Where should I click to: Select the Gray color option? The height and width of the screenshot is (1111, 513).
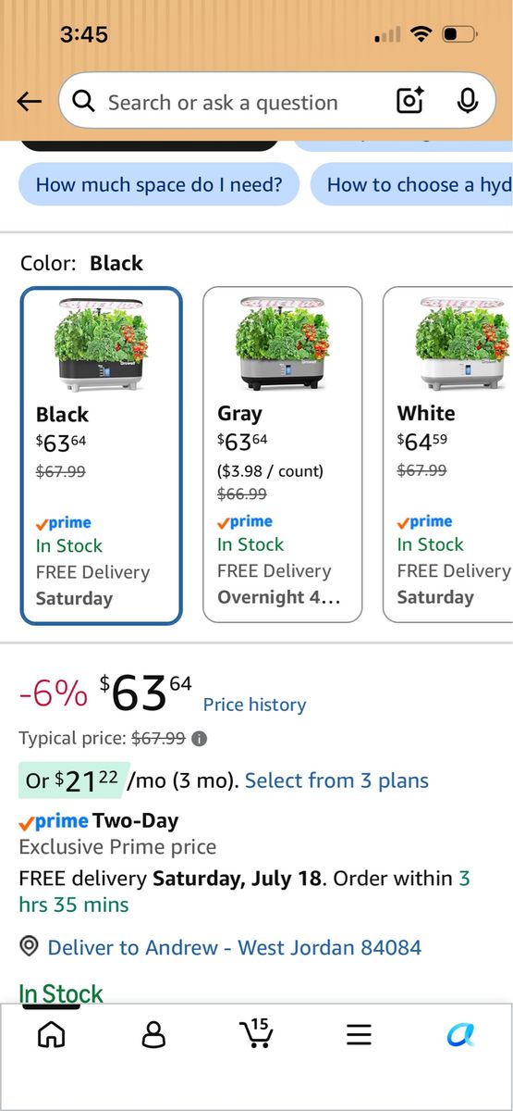(x=282, y=455)
